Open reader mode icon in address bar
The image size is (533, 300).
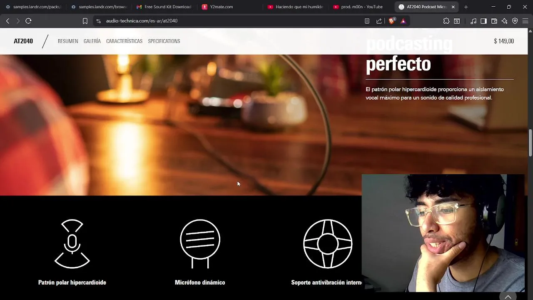(x=367, y=21)
